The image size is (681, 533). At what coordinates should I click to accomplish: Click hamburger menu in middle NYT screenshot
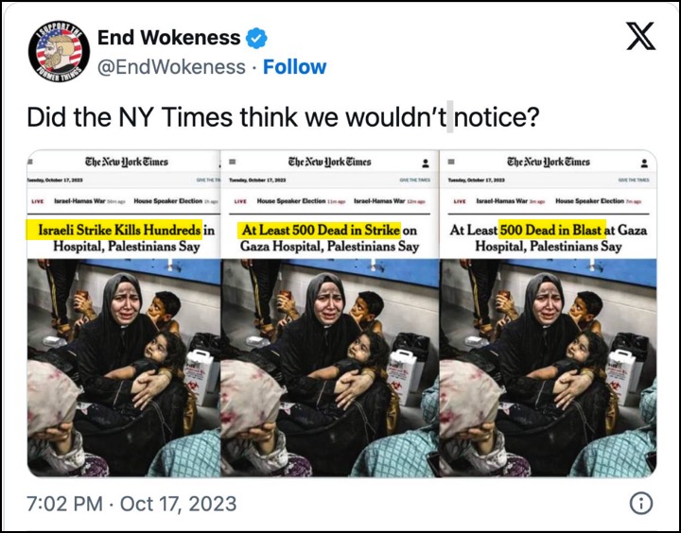pos(233,162)
